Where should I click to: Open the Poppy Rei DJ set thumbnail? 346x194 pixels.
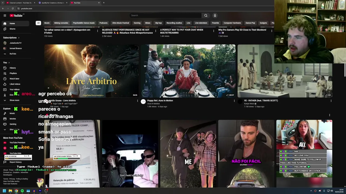[x=188, y=71]
